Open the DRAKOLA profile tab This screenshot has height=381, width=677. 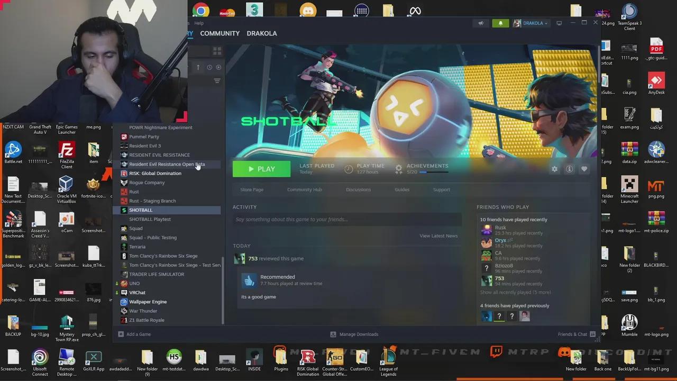click(x=262, y=33)
